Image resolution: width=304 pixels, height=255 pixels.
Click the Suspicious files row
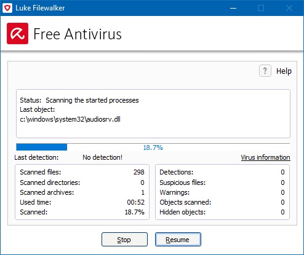(222, 182)
